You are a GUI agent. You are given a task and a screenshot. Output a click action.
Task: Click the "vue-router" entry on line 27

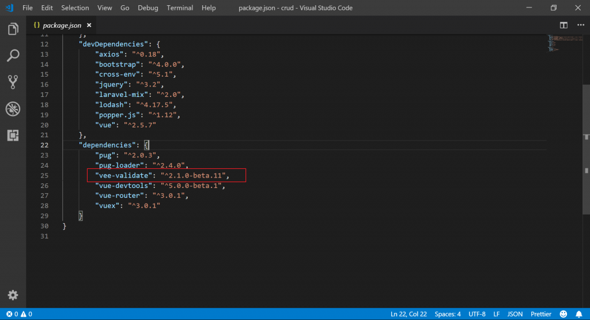click(142, 195)
